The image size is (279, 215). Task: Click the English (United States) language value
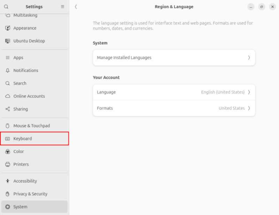(x=223, y=92)
